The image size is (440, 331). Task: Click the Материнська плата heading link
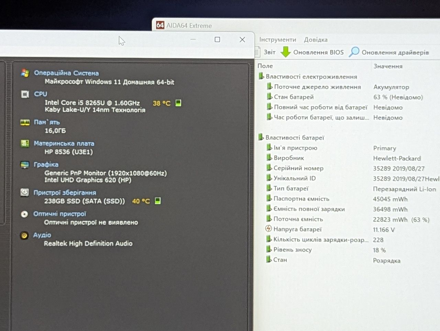pos(64,143)
